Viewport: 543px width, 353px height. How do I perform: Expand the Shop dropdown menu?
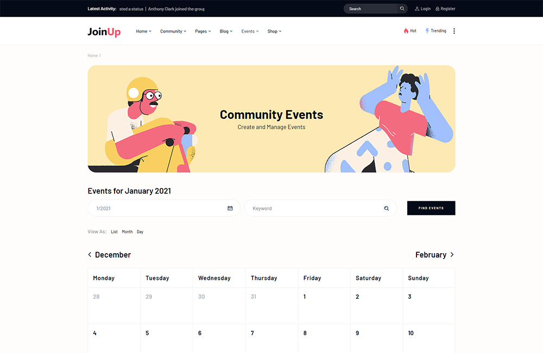tap(274, 31)
